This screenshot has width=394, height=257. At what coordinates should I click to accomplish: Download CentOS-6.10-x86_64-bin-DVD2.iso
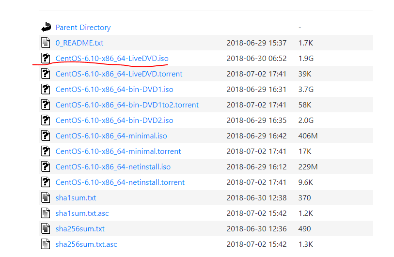pos(114,120)
